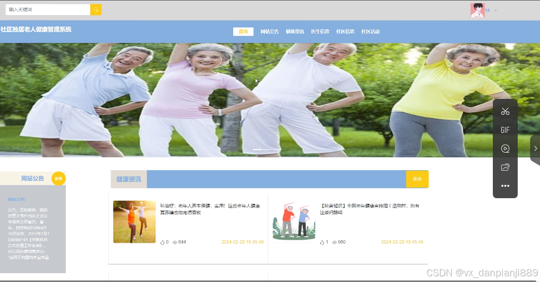This screenshot has width=540, height=282.
Task: Click the announcement body text starting 公告
Action: coord(29,233)
